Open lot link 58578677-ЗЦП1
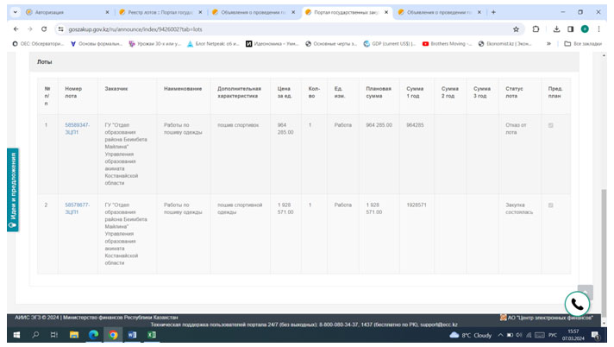This screenshot has width=614, height=347. point(77,209)
